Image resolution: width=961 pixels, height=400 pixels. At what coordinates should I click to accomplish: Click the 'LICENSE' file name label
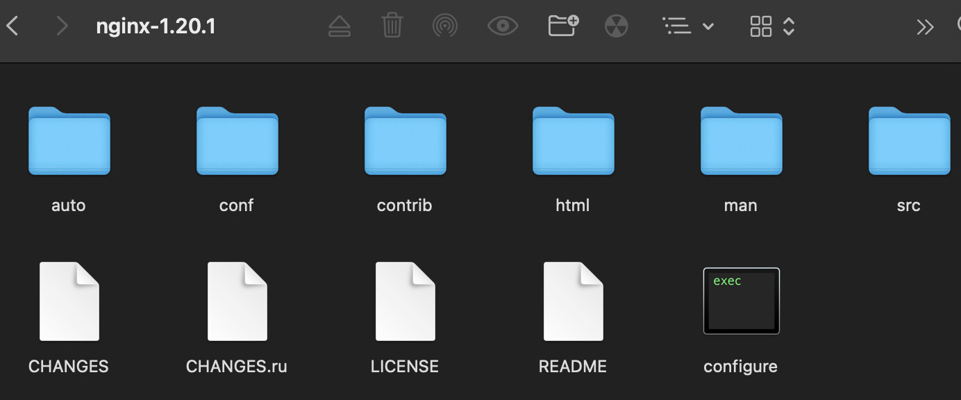(405, 367)
